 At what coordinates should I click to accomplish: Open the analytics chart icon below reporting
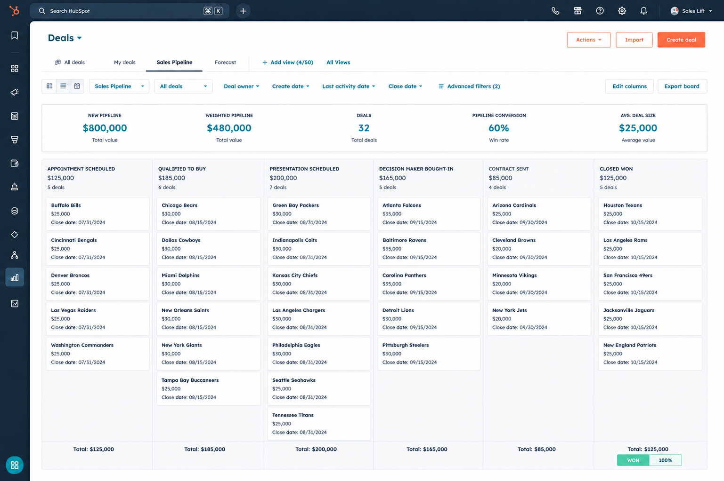click(15, 304)
